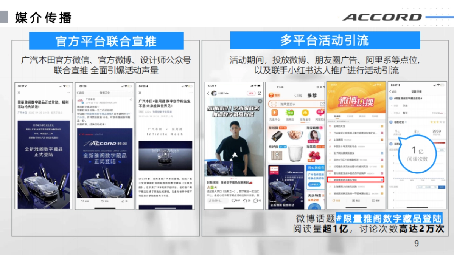Tap the star favorite icon on the Weibo post
This screenshot has width=454, height=255.
point(131,100)
